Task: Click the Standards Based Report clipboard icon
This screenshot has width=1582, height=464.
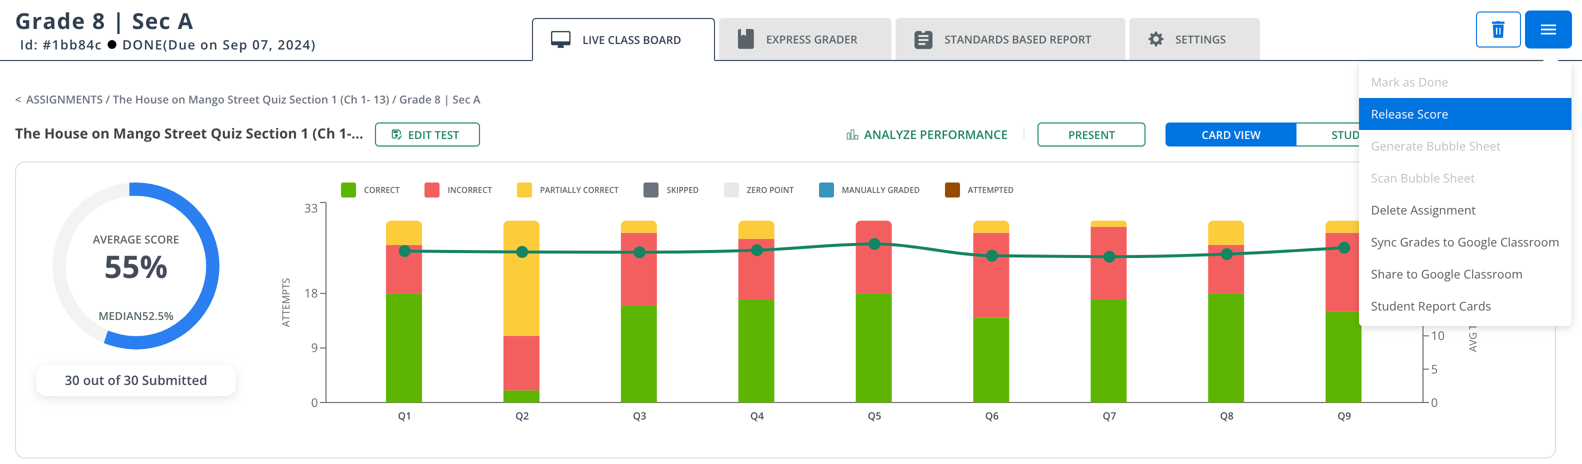Action: pos(923,40)
